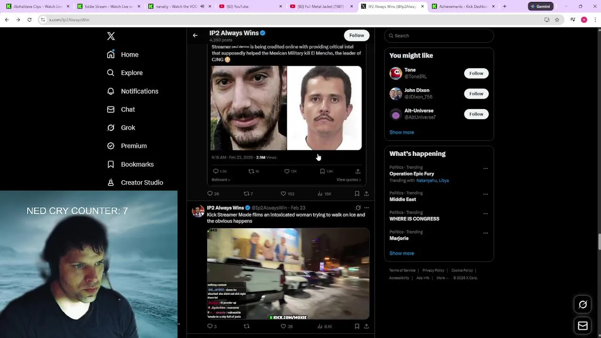Like the Moxie post with 36 likes
601x338 pixels.
tap(286, 326)
